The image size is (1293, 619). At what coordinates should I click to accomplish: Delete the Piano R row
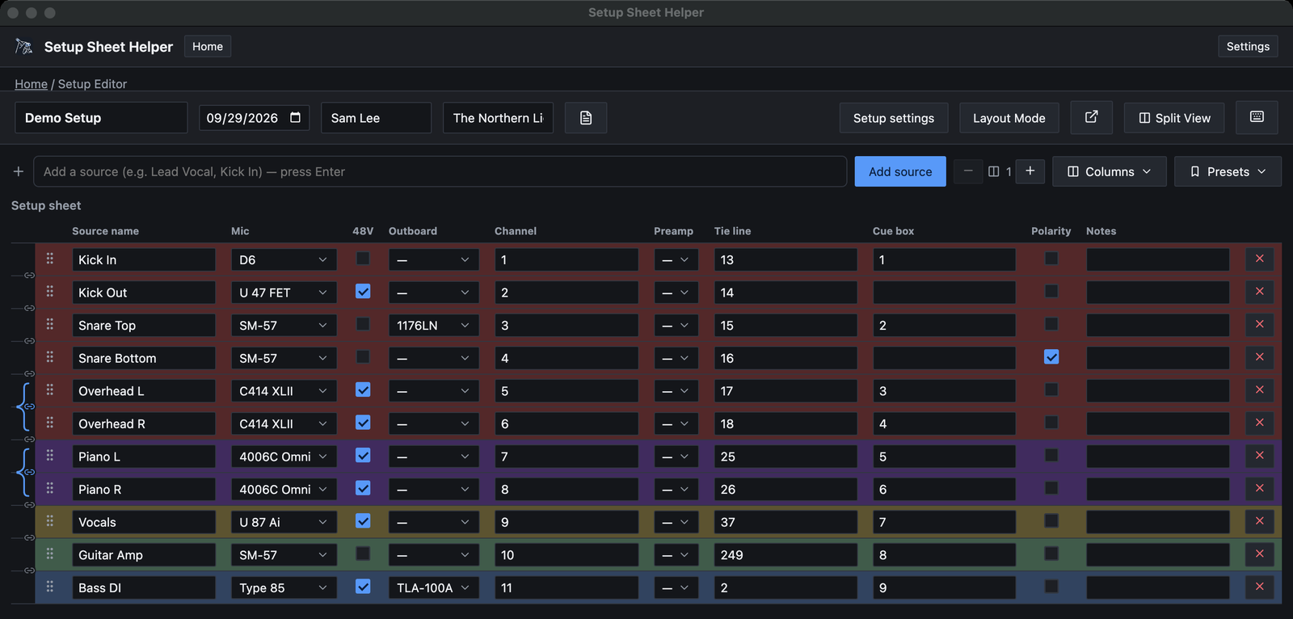point(1259,488)
